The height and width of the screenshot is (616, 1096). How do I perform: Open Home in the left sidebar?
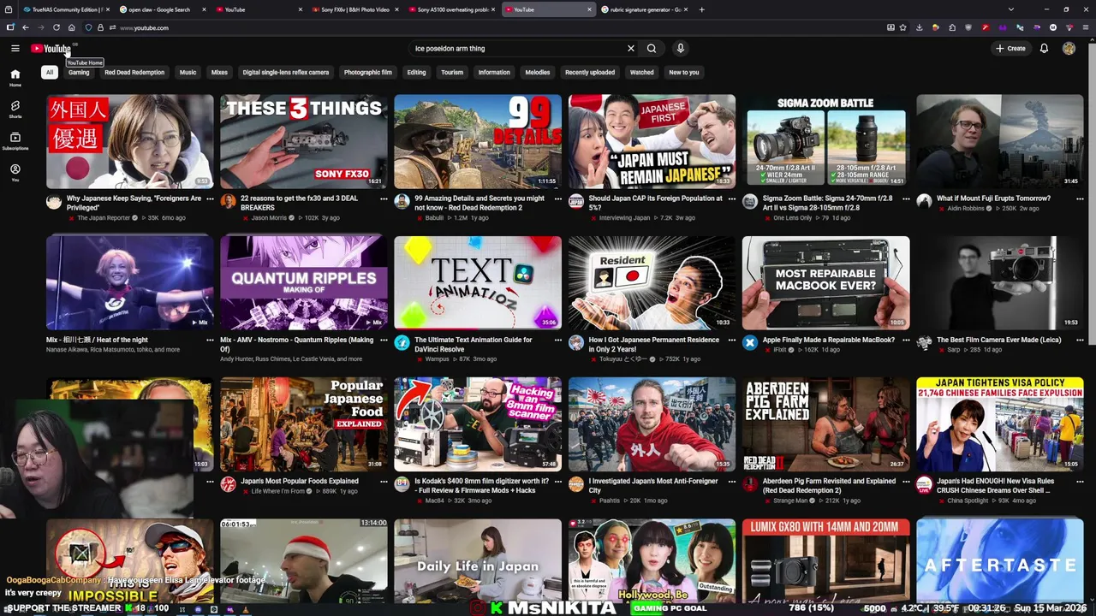pyautogui.click(x=15, y=78)
